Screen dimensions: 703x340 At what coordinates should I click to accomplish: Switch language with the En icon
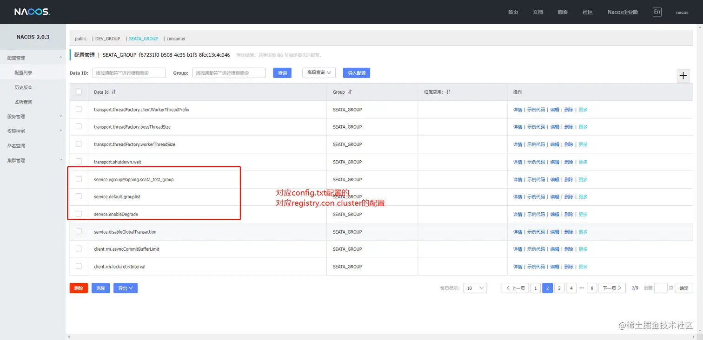pyautogui.click(x=657, y=12)
